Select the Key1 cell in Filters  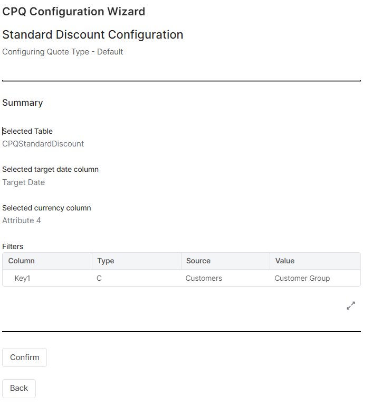coord(22,278)
